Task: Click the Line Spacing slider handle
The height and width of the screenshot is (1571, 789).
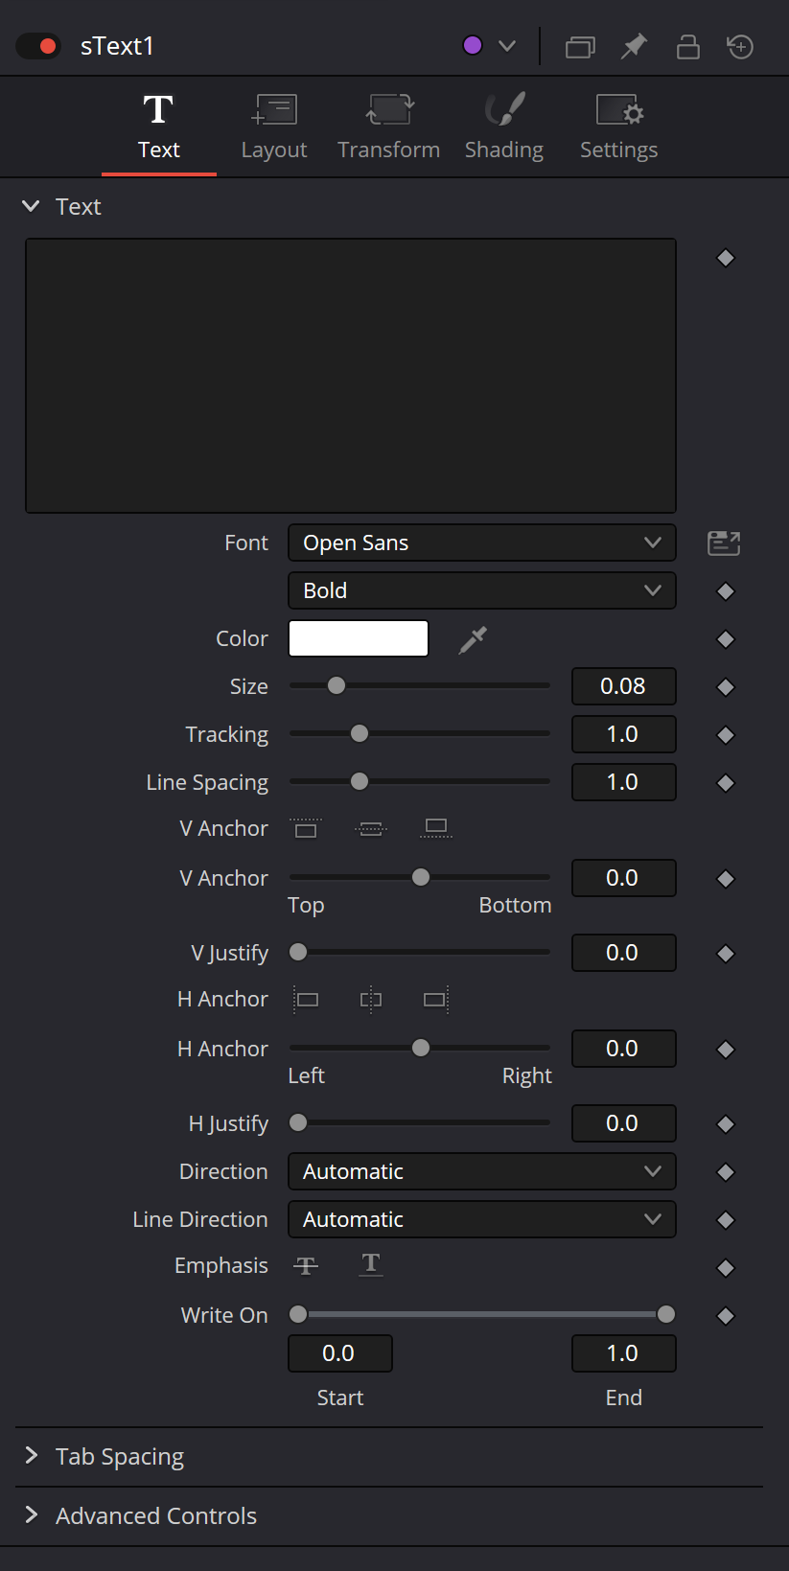Action: coord(360,781)
